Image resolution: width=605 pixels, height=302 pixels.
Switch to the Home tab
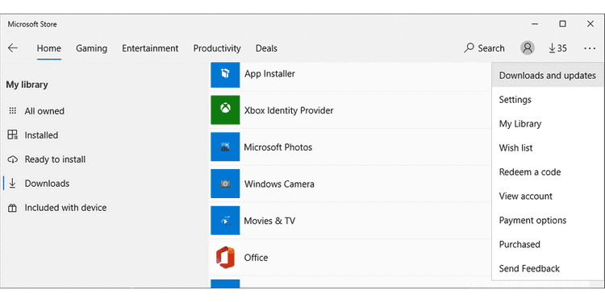click(49, 48)
